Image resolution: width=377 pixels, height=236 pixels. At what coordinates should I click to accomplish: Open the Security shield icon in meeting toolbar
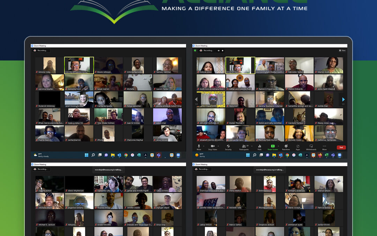[x=228, y=146]
